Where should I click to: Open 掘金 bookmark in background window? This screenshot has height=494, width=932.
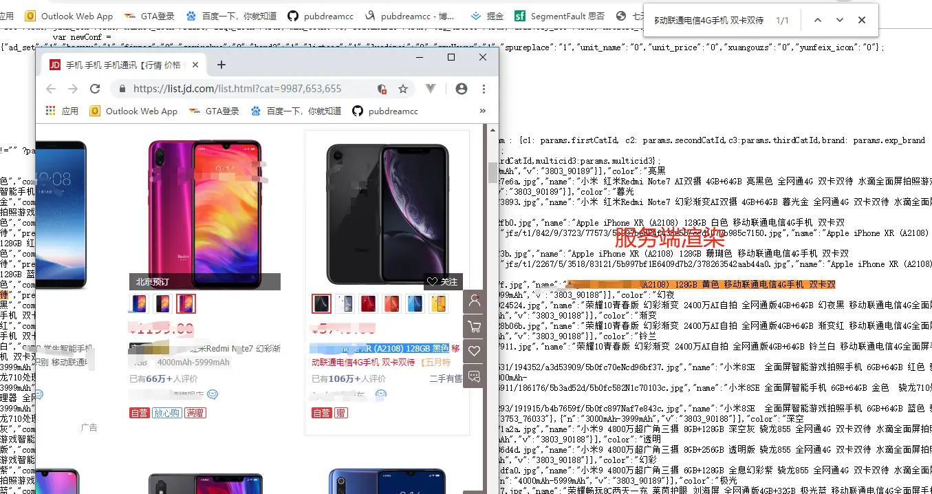pos(487,16)
